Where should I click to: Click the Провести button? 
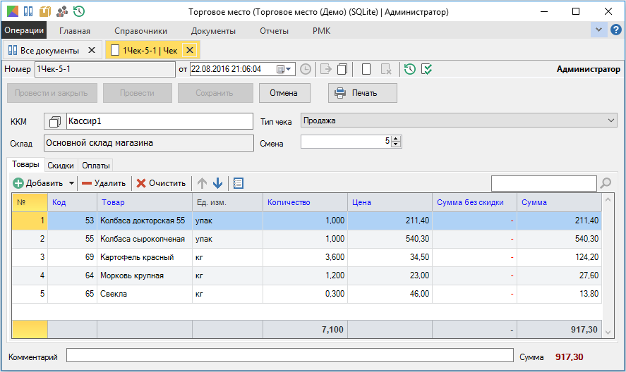(138, 93)
